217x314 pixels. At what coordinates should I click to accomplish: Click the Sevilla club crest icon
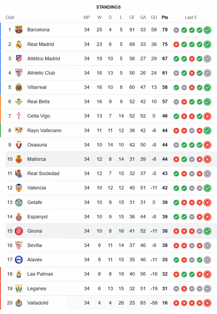(19, 245)
